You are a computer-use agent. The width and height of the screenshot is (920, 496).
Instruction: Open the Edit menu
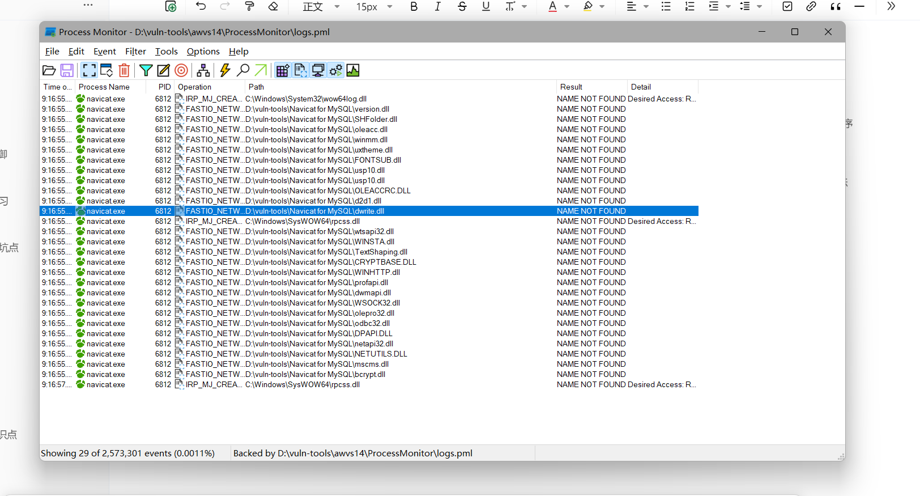(76, 52)
